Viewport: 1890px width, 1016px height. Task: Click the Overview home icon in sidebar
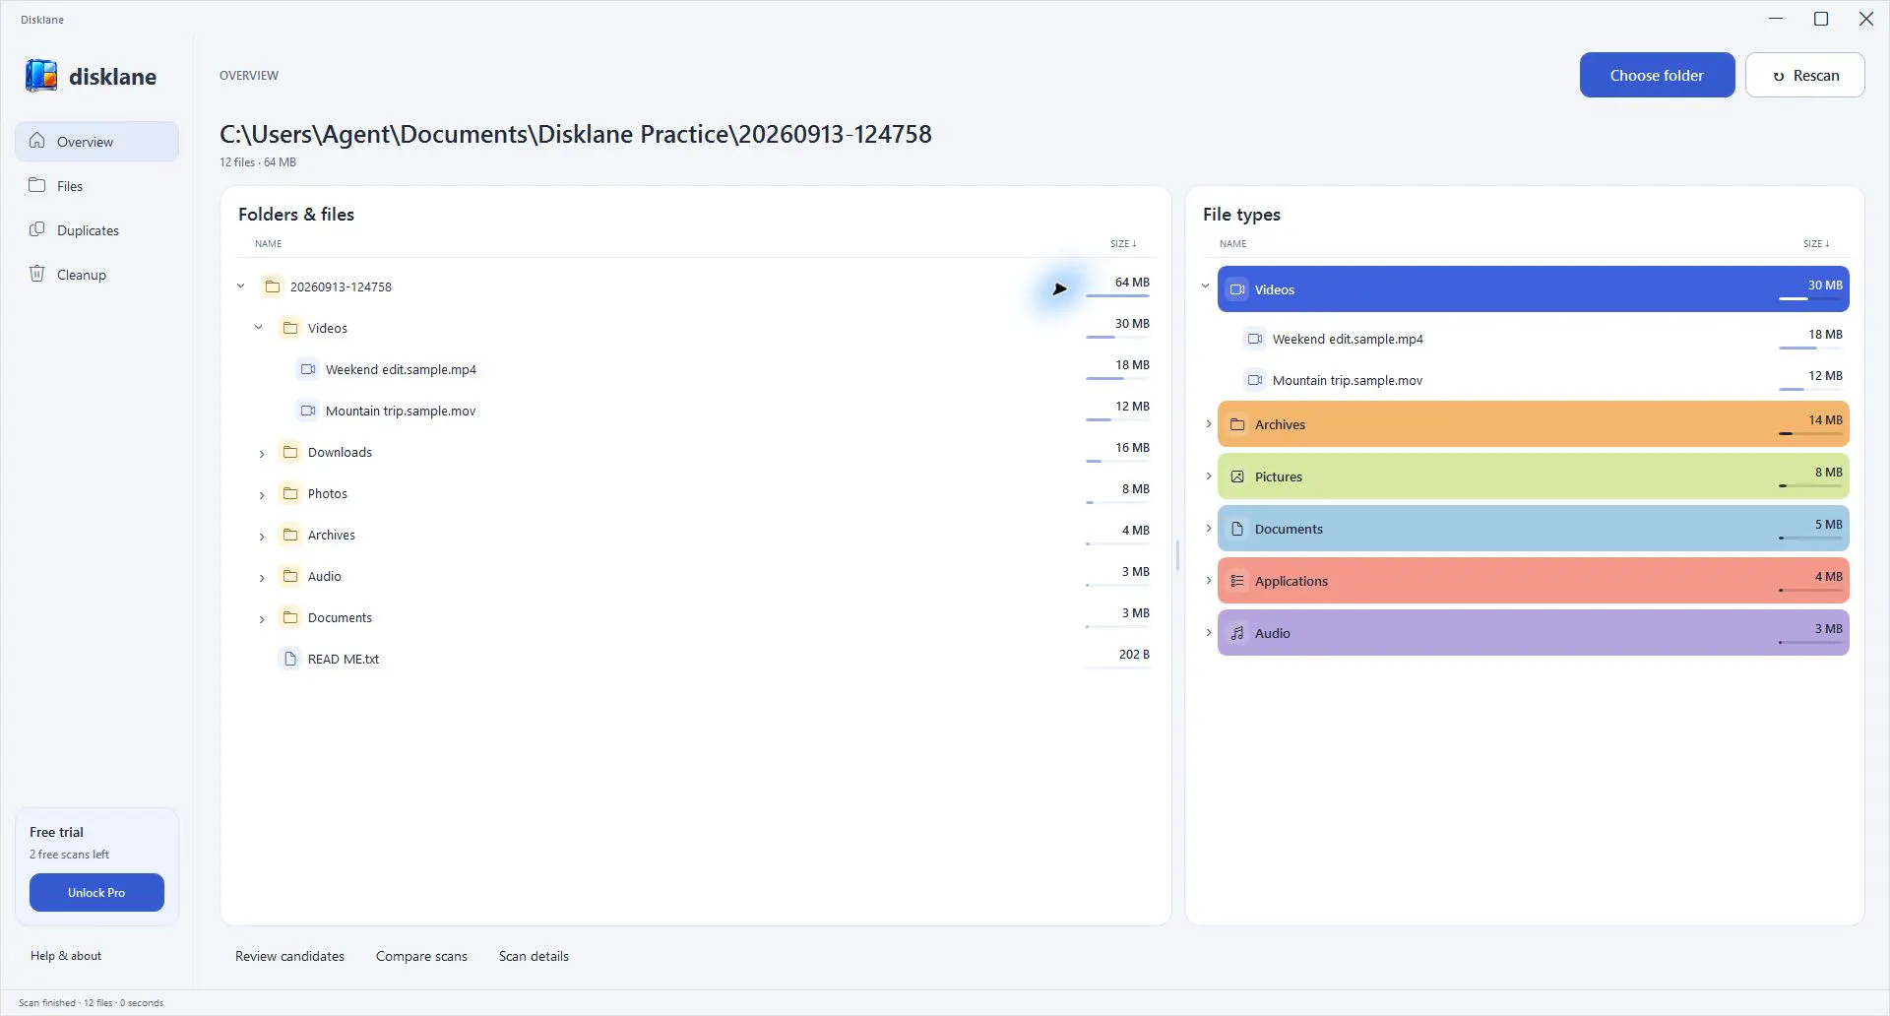tap(37, 141)
